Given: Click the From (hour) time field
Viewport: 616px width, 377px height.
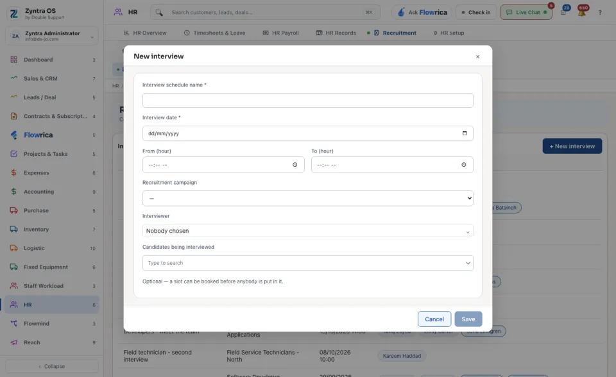Looking at the screenshot, I should (223, 165).
